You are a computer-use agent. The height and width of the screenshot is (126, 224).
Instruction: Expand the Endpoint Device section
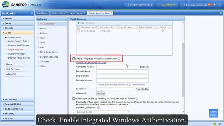[x=17, y=109]
